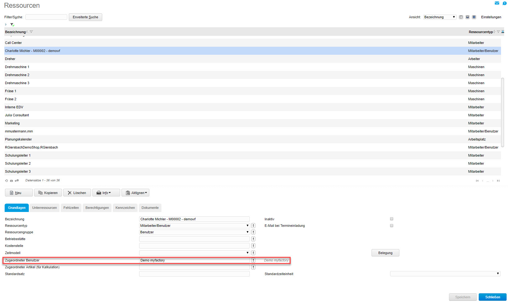The height and width of the screenshot is (302, 510).
Task: Click the grey double-dot icon next to the printer
Action: [x=17, y=180]
